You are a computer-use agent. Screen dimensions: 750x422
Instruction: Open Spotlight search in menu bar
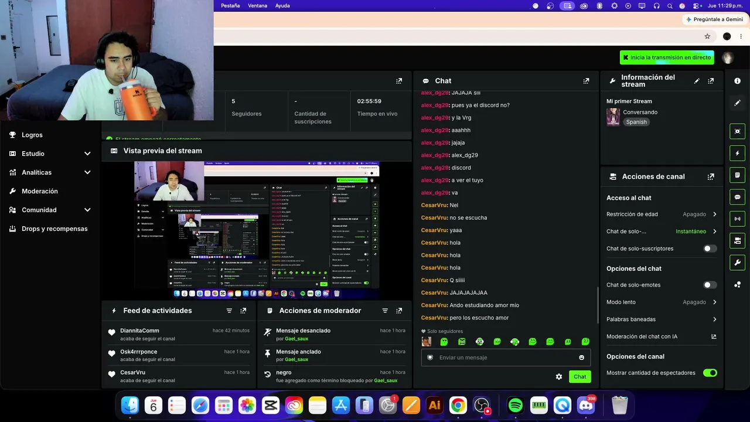(x=669, y=6)
